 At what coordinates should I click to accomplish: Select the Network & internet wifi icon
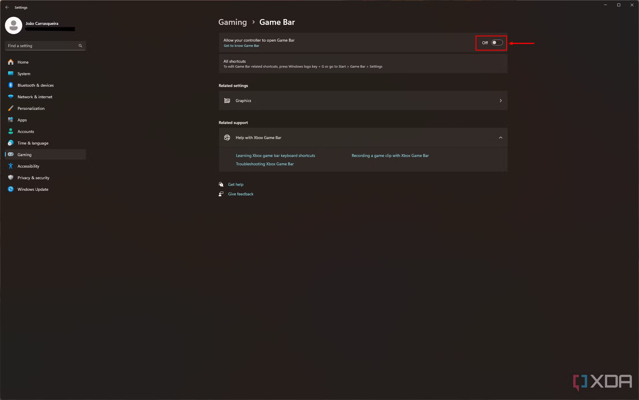11,97
